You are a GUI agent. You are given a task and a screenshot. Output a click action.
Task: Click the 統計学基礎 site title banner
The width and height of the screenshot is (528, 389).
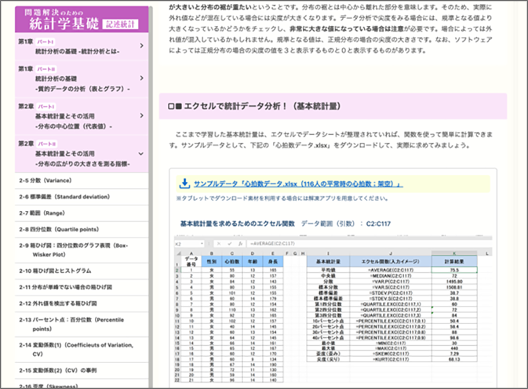pos(82,20)
